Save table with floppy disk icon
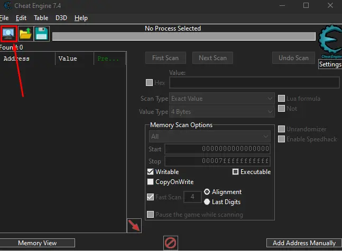 [x=42, y=34]
